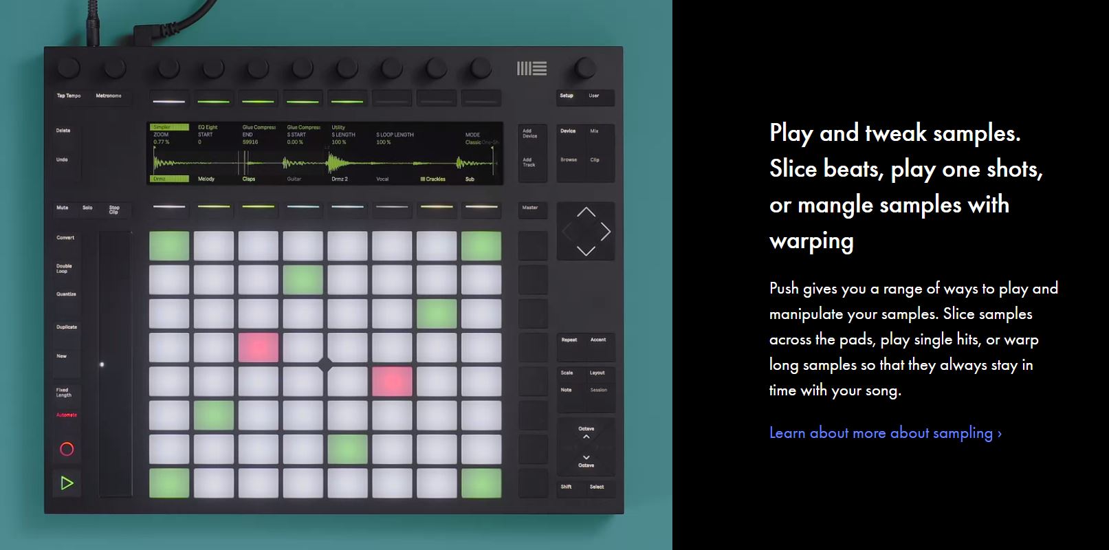
Task: Click the Add Track button
Action: click(529, 162)
